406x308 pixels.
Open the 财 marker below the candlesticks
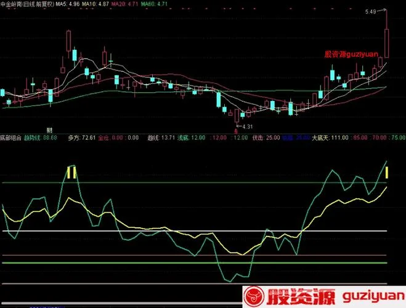(49, 129)
